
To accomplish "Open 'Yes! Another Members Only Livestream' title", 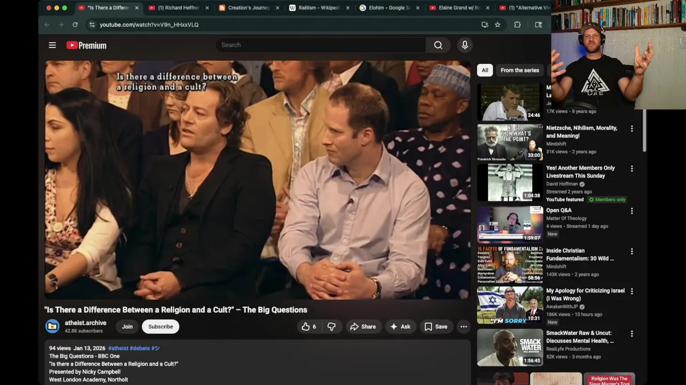I will [x=580, y=172].
